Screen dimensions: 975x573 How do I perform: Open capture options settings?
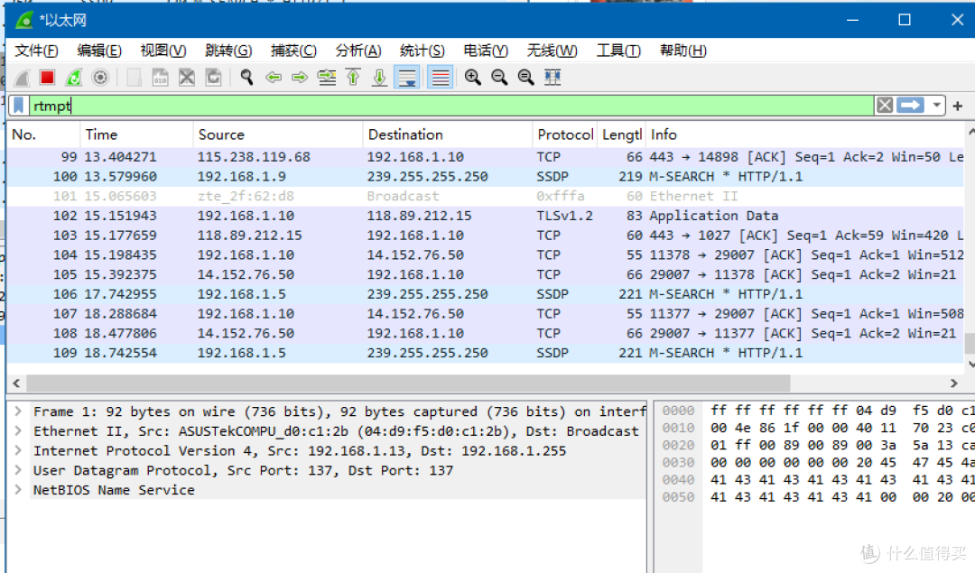click(x=99, y=78)
